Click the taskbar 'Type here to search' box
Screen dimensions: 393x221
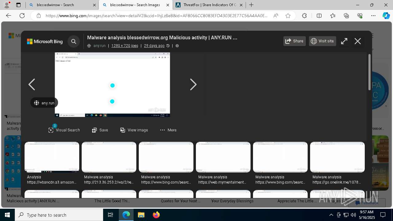click(x=59, y=215)
